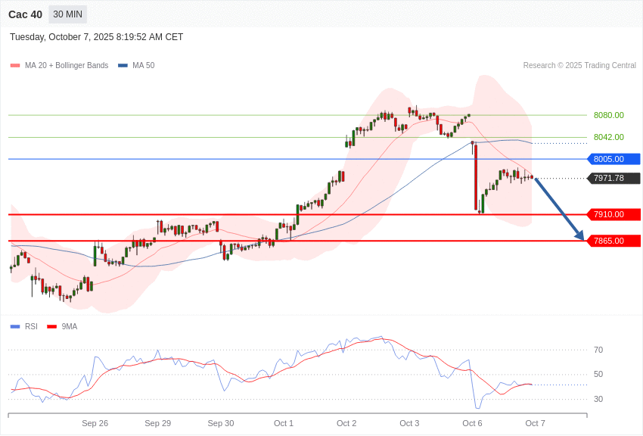Click the black 7971.78 current price tag
The height and width of the screenshot is (436, 643).
613,179
